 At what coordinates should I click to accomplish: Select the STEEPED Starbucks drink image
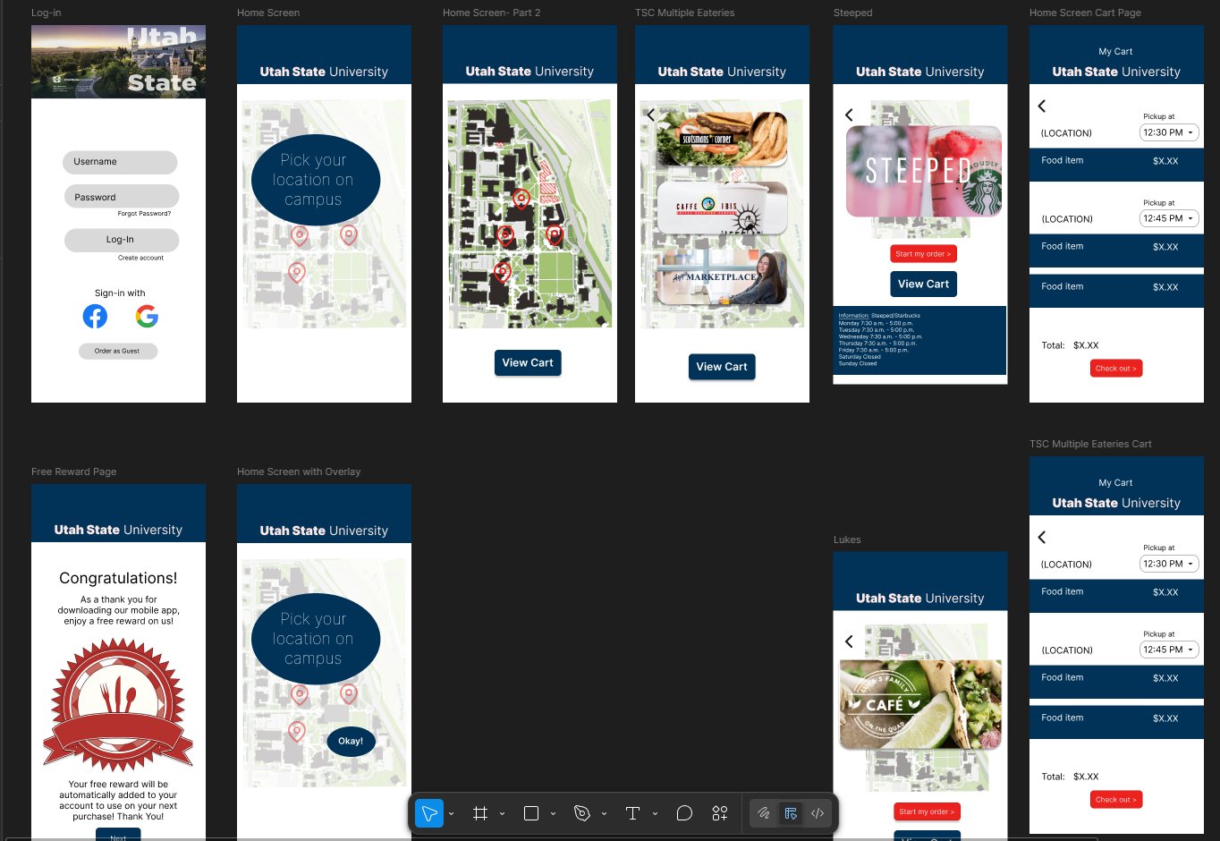coord(924,171)
